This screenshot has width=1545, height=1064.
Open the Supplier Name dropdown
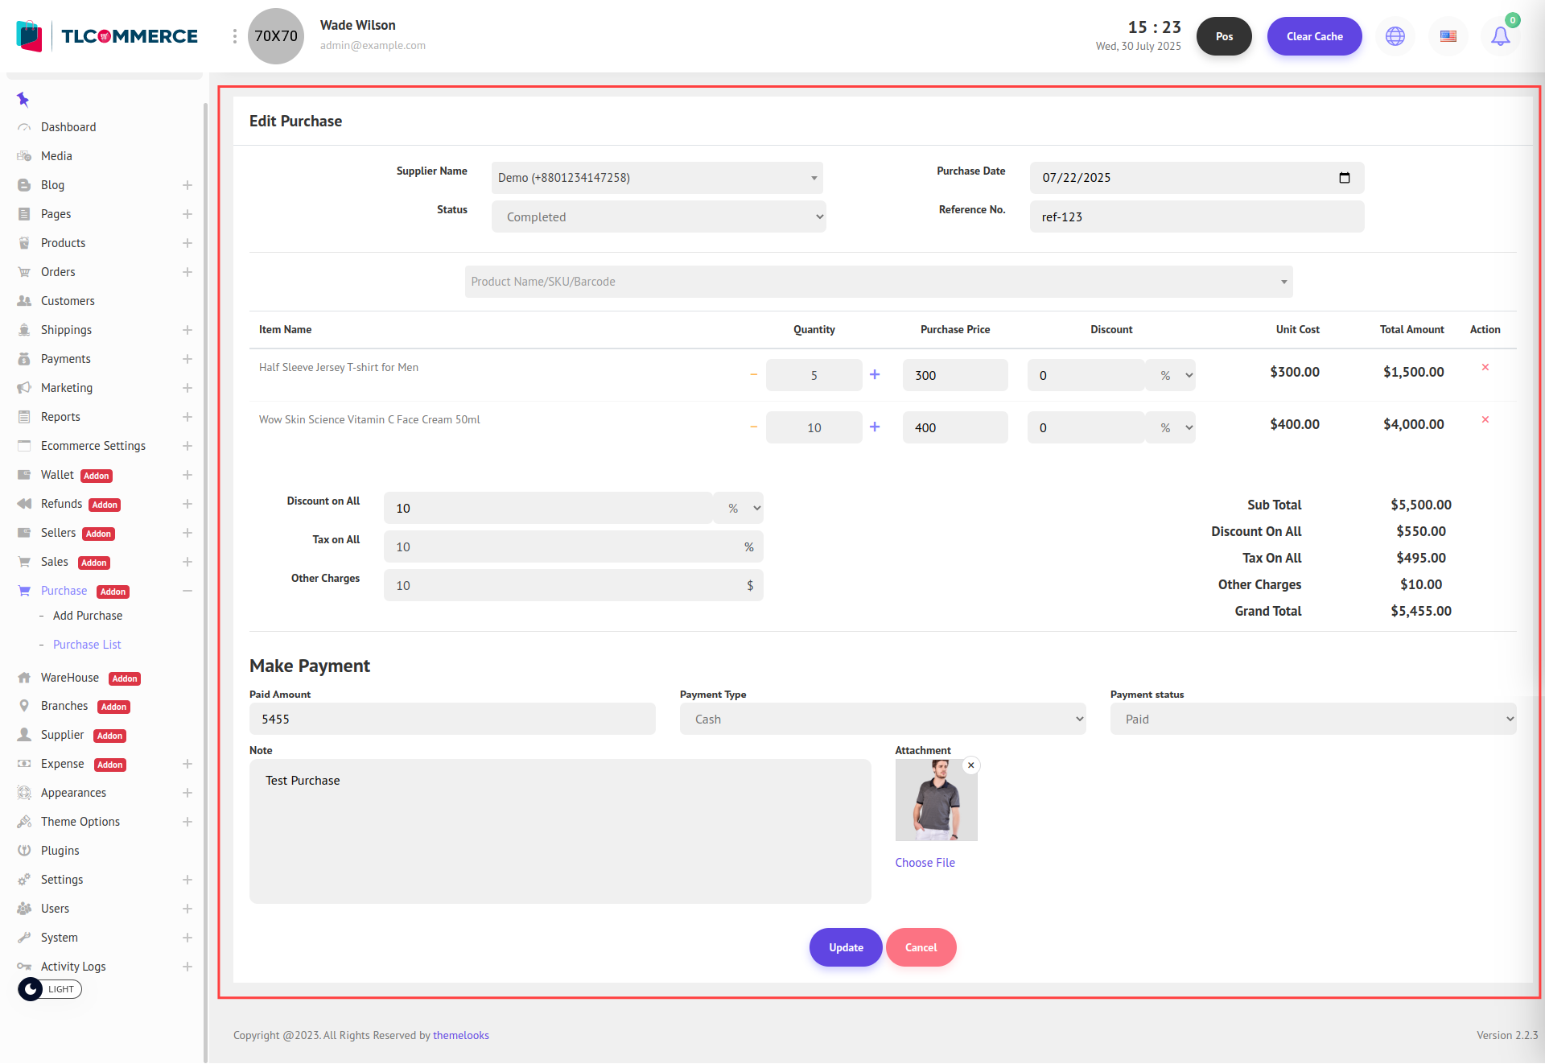tap(657, 178)
